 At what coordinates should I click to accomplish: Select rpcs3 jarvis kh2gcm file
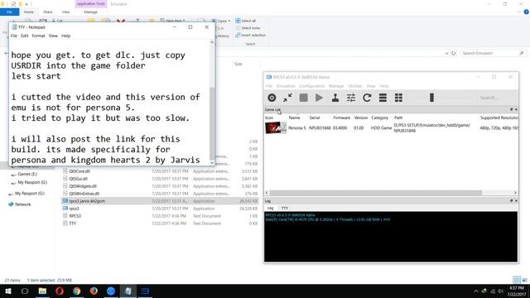[x=160, y=201]
